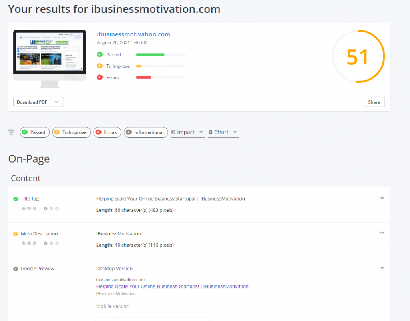
Task: Click the Title Tag label
Action: click(x=30, y=199)
